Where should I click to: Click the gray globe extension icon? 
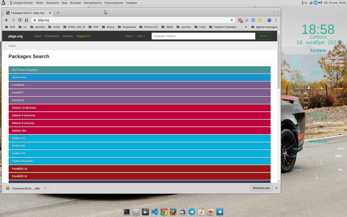coord(247,20)
